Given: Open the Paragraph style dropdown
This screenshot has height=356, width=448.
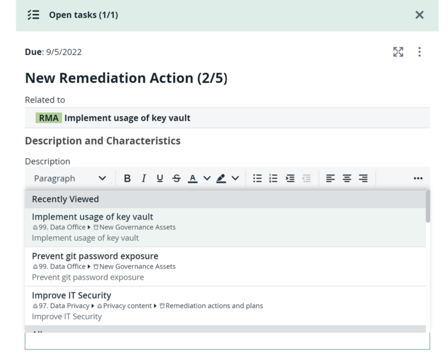Looking at the screenshot, I should tap(70, 179).
